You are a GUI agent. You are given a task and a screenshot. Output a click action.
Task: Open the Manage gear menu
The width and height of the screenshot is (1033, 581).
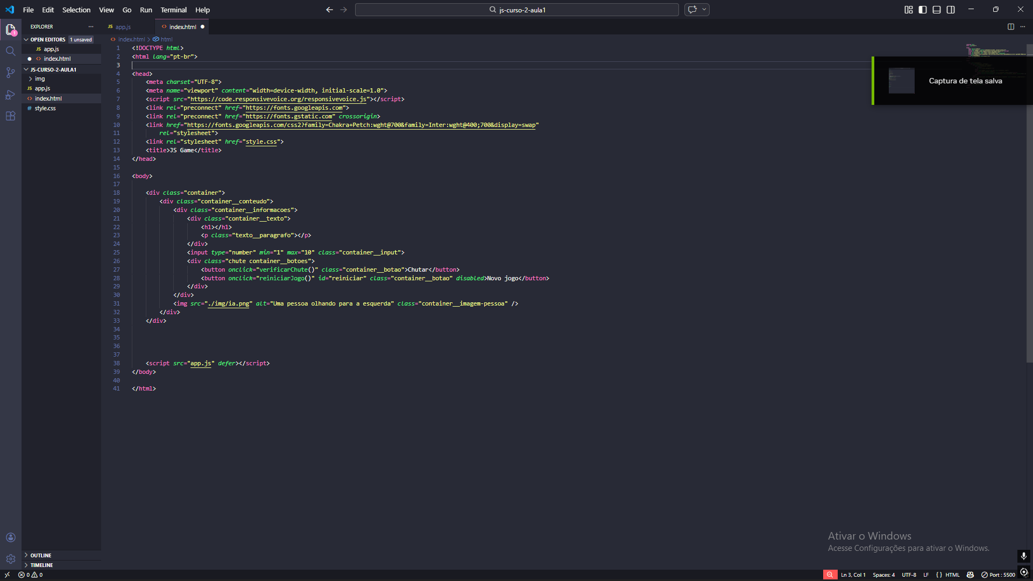click(x=10, y=559)
